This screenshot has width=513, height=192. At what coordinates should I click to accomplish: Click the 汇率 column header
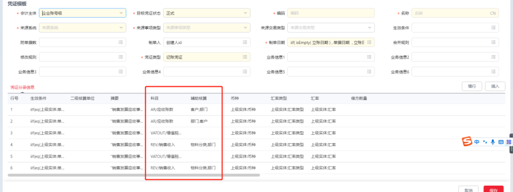pos(315,98)
